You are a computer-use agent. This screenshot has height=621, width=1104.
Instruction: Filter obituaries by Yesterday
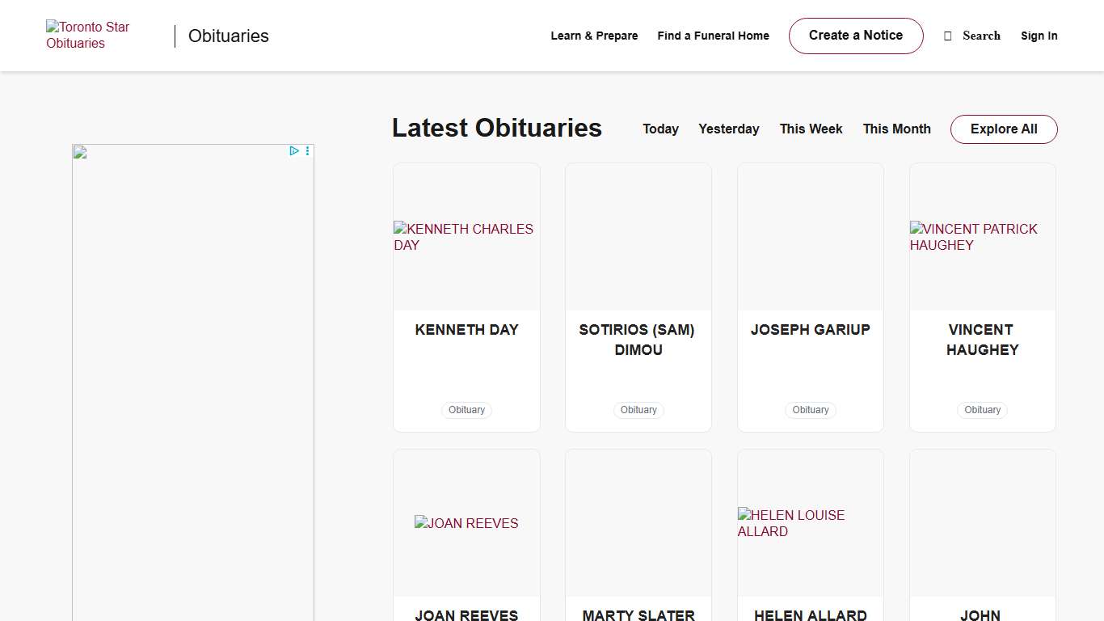click(x=728, y=129)
